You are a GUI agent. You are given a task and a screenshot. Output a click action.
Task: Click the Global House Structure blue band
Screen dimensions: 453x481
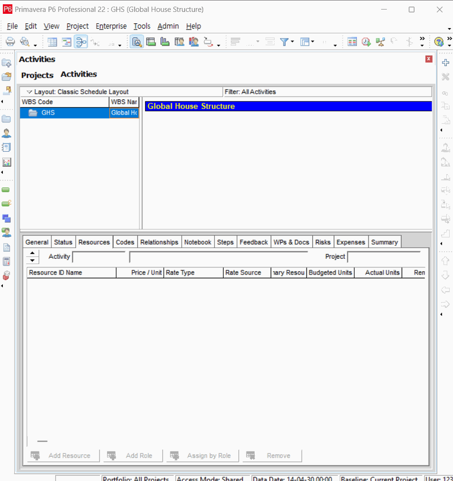[288, 106]
